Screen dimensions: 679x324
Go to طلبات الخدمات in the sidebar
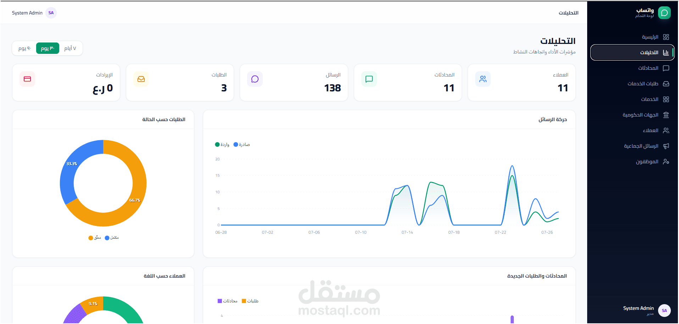633,84
